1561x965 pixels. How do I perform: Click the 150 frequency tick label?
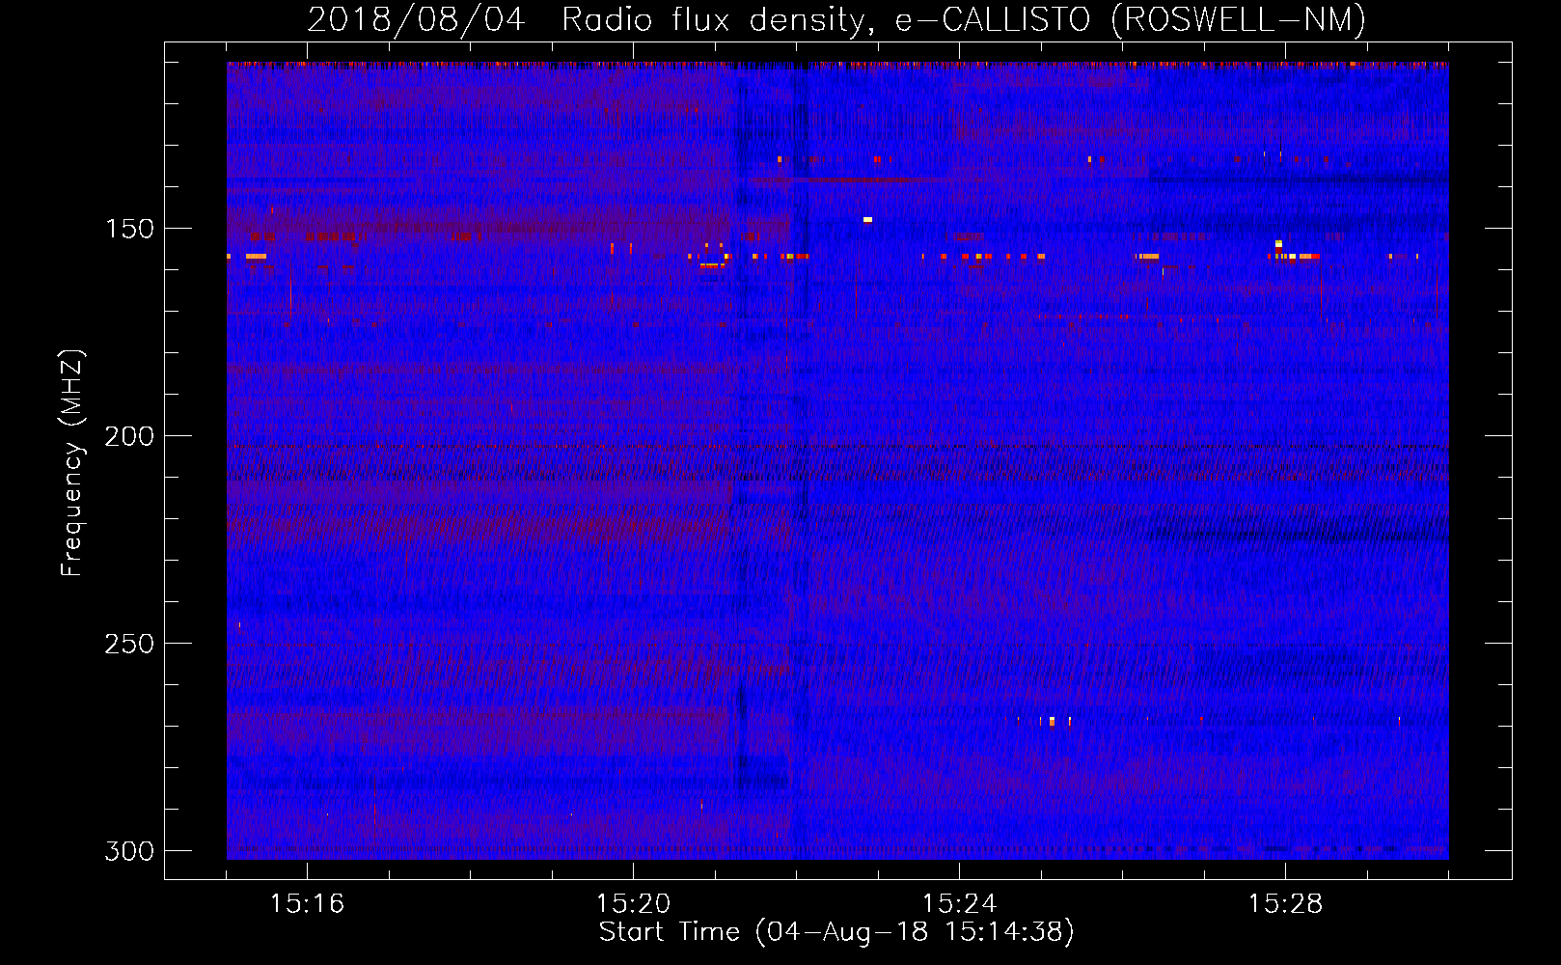[x=129, y=229]
